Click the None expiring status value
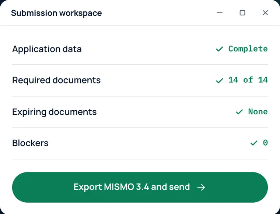 pos(258,112)
